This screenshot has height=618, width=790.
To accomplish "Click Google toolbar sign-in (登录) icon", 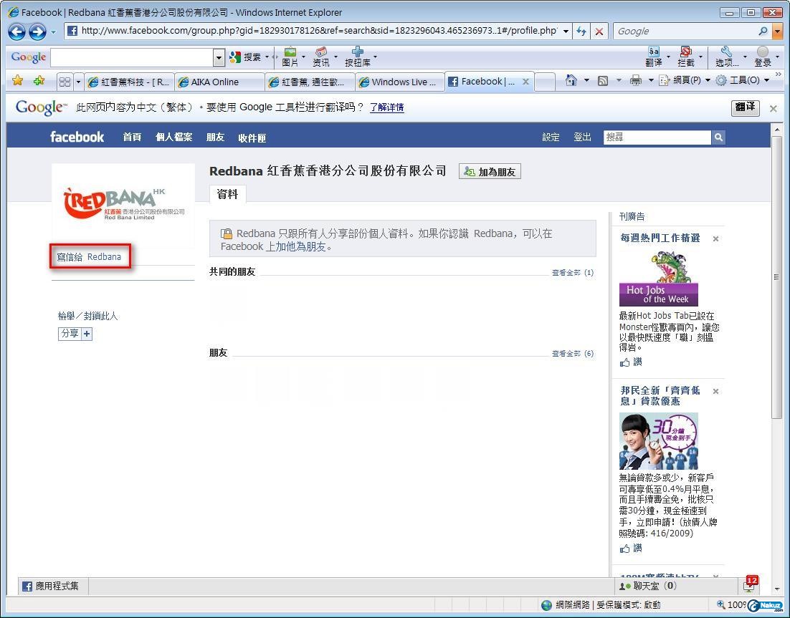I will click(763, 57).
